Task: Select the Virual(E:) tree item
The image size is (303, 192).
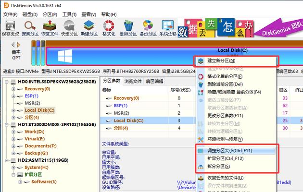Action: (35, 139)
